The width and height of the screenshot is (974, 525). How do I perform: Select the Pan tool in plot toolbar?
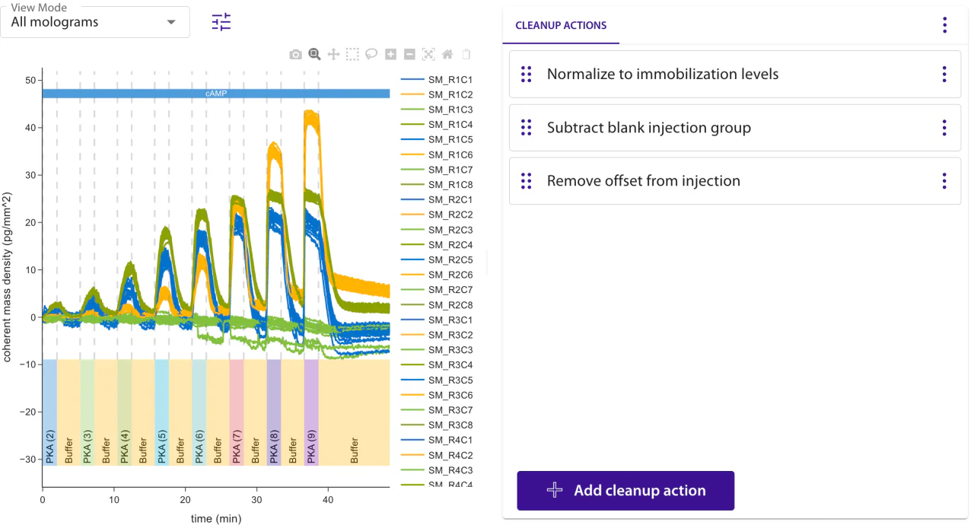click(x=333, y=54)
